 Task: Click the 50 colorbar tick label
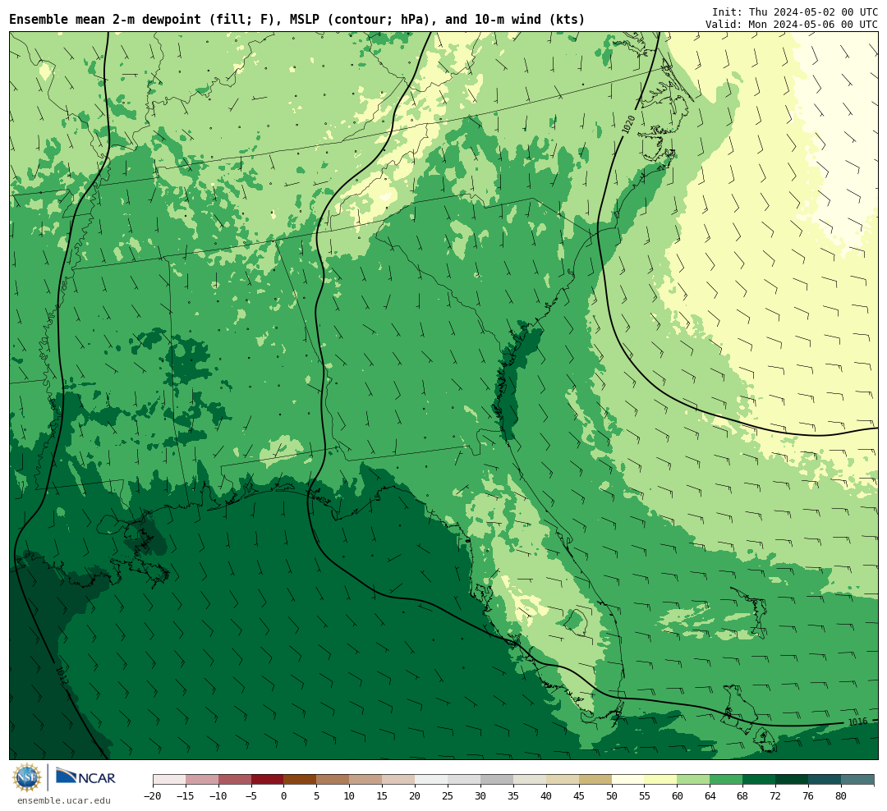[x=612, y=795]
